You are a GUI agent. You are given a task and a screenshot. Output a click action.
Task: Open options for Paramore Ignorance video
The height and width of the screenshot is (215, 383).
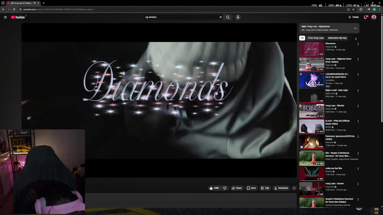click(358, 136)
